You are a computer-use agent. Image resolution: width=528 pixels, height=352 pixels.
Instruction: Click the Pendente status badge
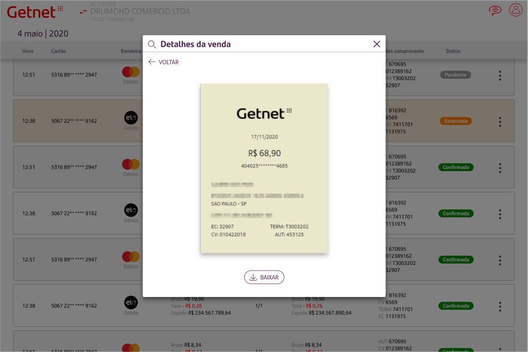[455, 75]
